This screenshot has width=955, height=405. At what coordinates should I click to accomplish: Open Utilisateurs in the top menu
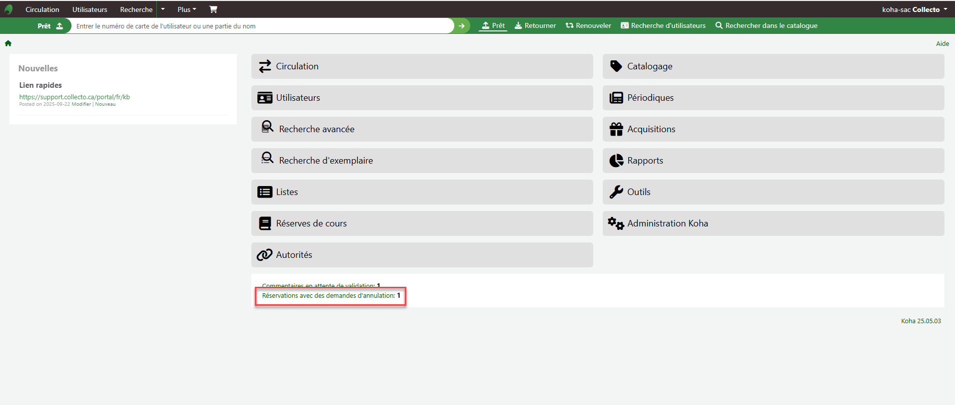(89, 9)
